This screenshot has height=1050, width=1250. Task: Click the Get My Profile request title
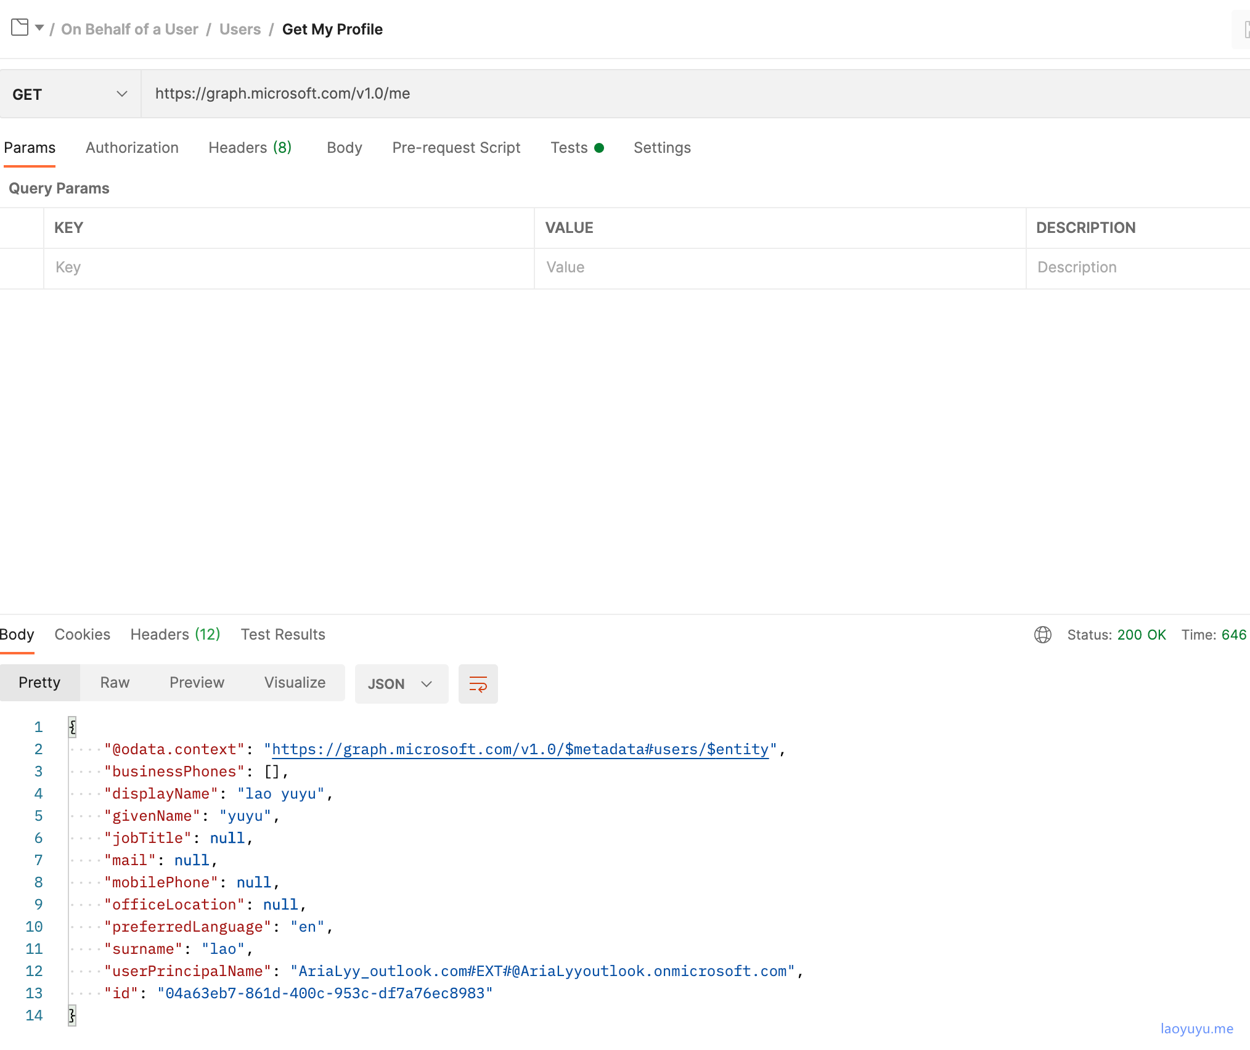(x=332, y=30)
